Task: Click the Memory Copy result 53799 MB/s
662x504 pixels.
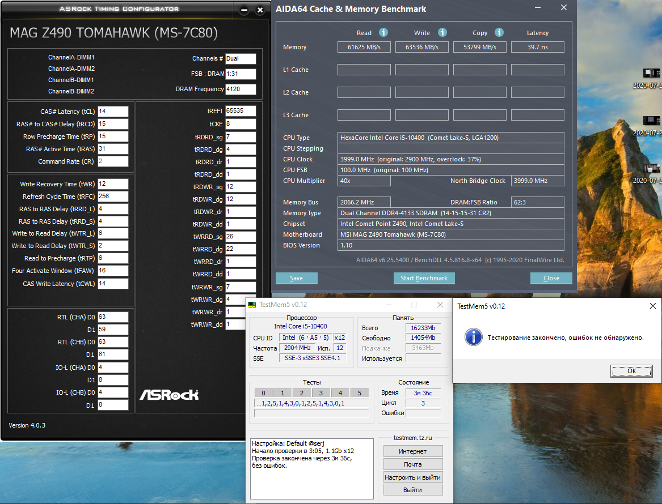Action: tap(479, 47)
